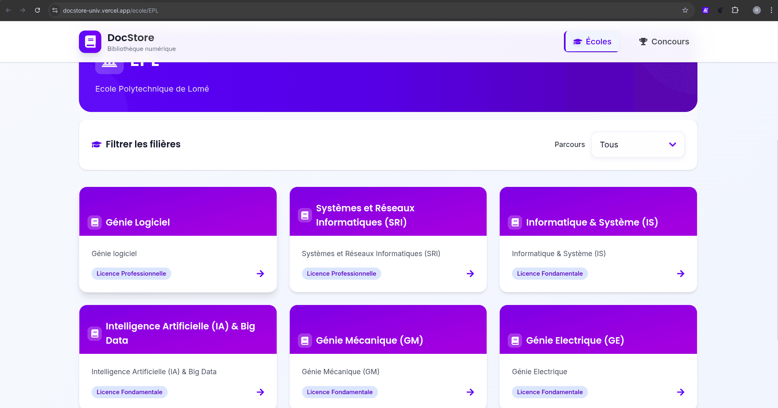The image size is (778, 408).
Task: Open the browser extensions puzzle icon
Action: [x=735, y=10]
